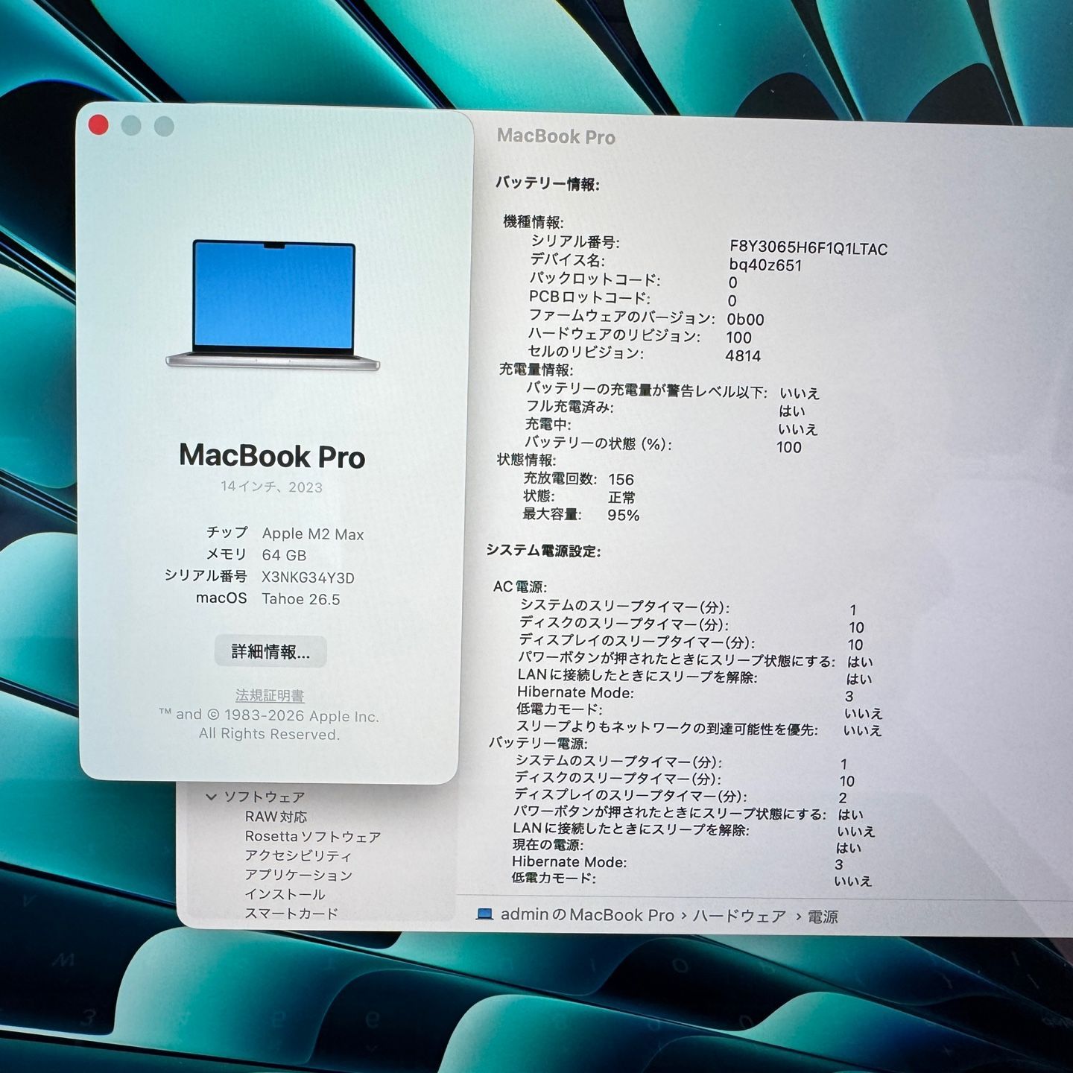Click 電源 in the path bar
Image resolution: width=1073 pixels, height=1073 pixels.
[x=823, y=917]
